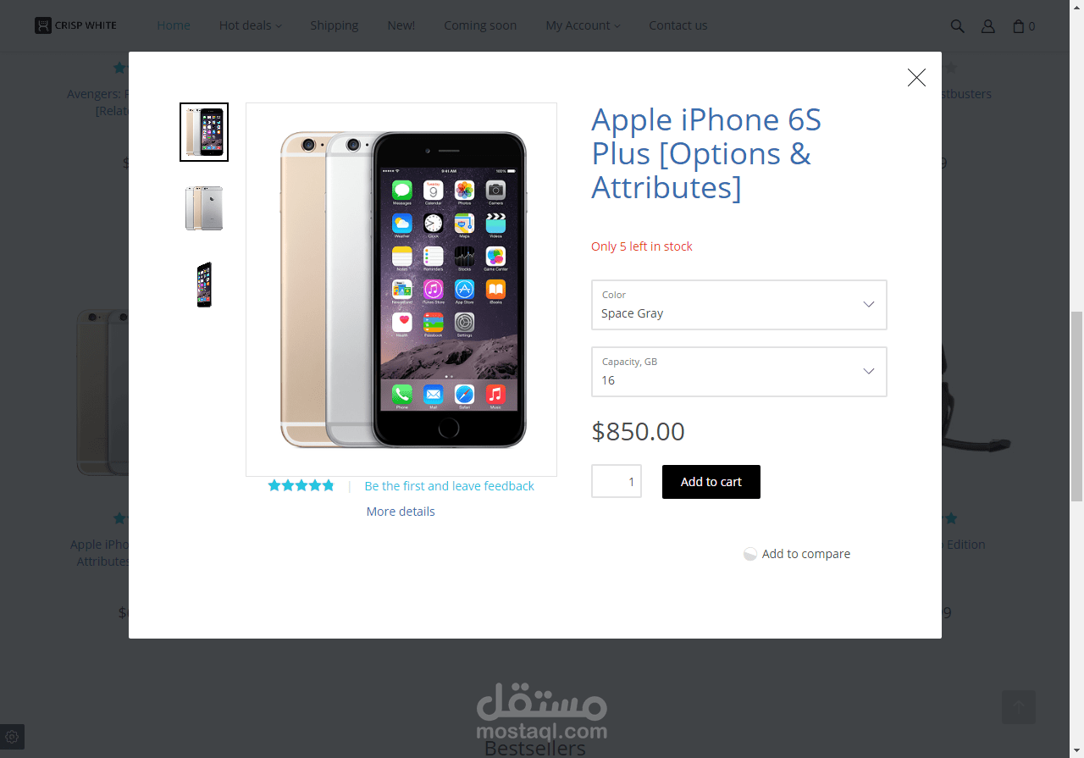
Task: Open Be the first and leave feedback link
Action: click(450, 486)
